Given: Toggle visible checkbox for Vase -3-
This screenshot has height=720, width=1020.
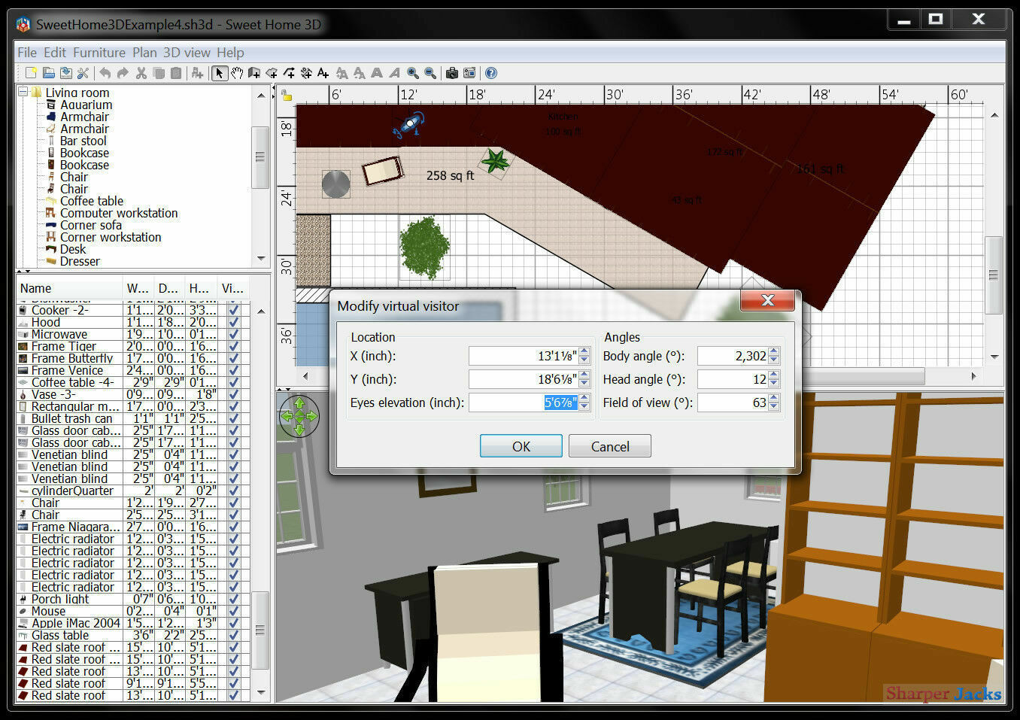Looking at the screenshot, I should (234, 394).
